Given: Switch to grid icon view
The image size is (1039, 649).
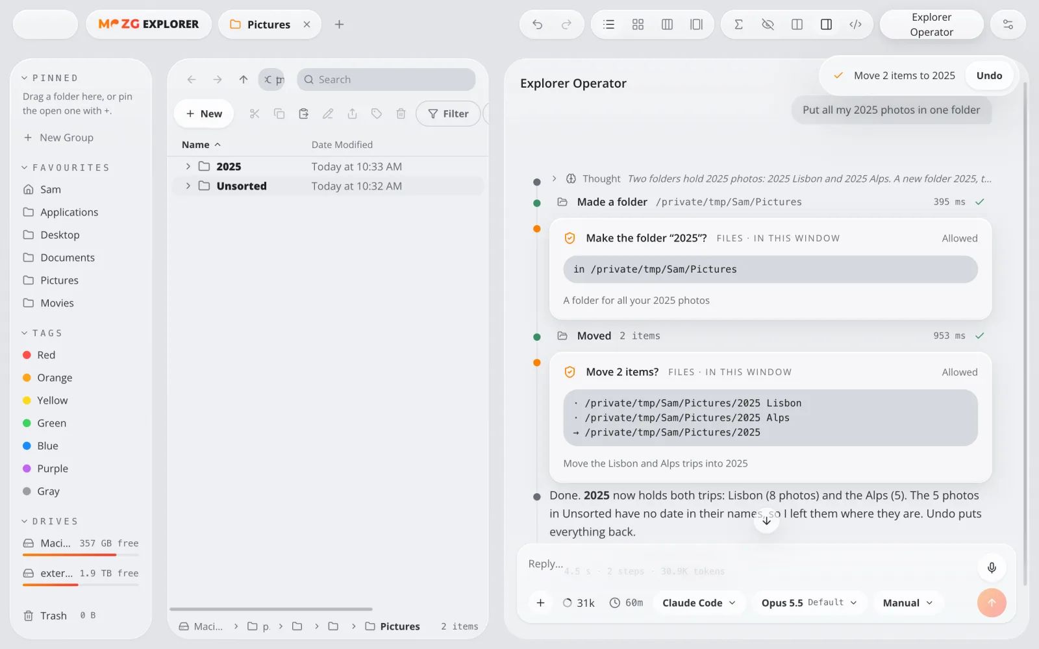Looking at the screenshot, I should pos(638,24).
